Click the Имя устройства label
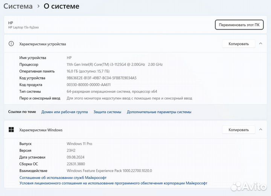271x196 pixels. tap(33, 58)
